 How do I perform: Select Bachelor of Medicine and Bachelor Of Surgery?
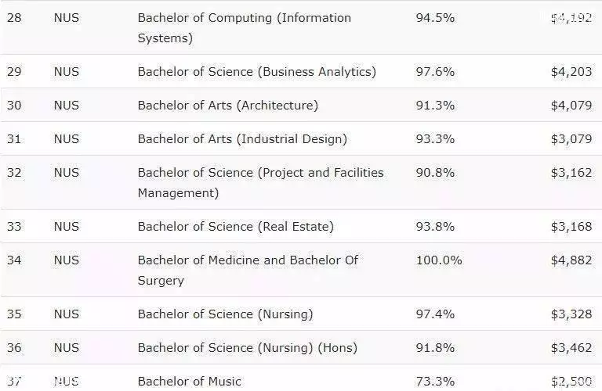click(x=248, y=270)
